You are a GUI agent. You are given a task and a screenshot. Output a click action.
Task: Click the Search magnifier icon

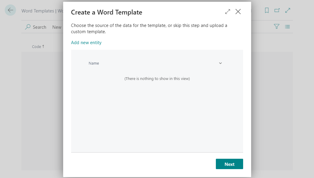pos(28,27)
